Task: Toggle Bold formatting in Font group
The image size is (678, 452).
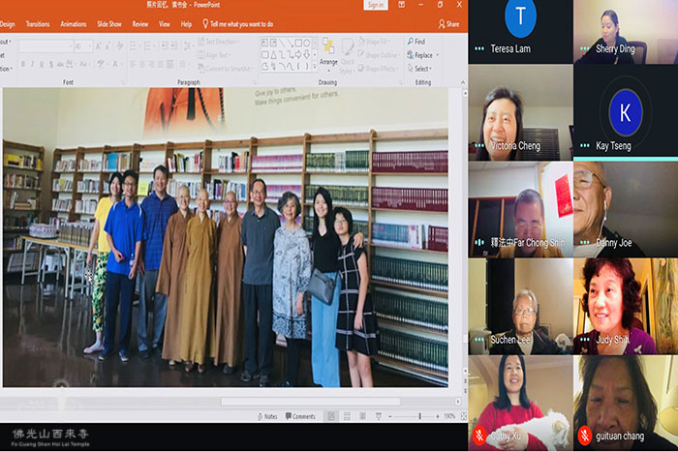Action: pos(23,65)
